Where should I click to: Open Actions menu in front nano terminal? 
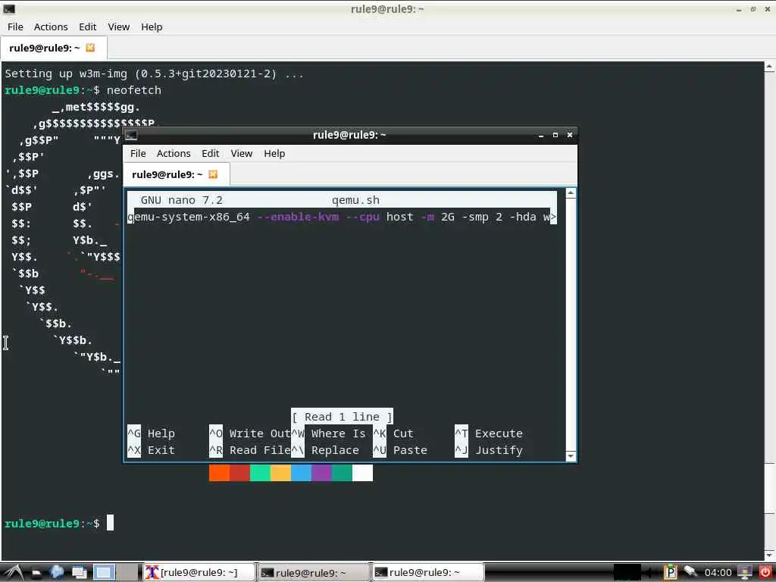[x=174, y=153]
